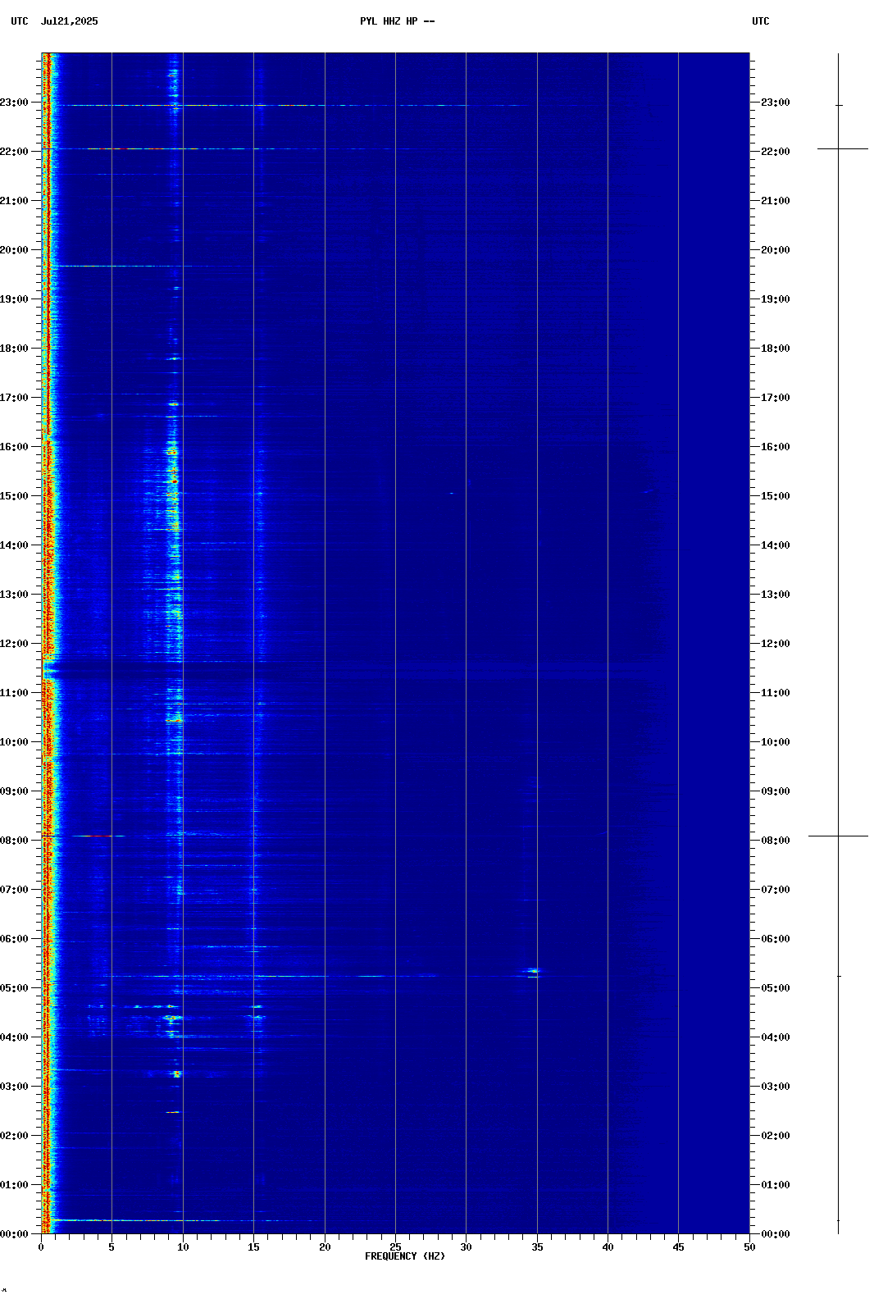Screen dimensions: 874x1299
Task: Click the bright 35 Hz spot near 05:20
Action: (534, 971)
